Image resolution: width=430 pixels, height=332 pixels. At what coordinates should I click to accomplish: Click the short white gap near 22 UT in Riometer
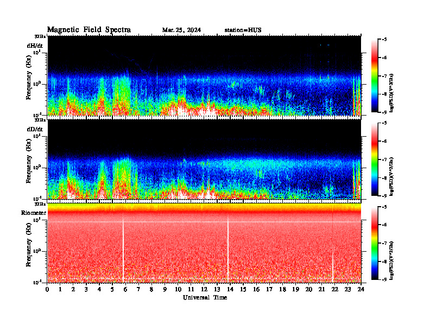(333, 267)
